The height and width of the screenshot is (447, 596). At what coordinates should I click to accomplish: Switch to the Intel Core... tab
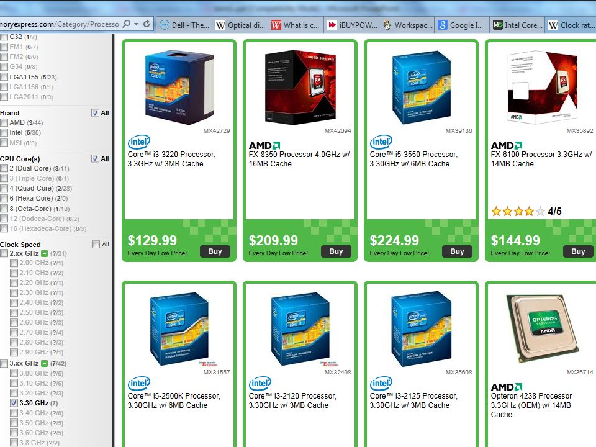517,25
